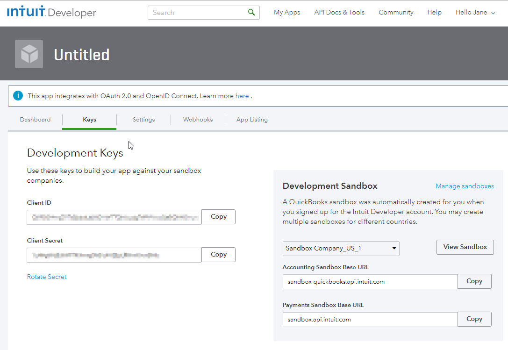Open the Sandbox Company_US_1 dropdown
The image size is (508, 350).
[341, 248]
